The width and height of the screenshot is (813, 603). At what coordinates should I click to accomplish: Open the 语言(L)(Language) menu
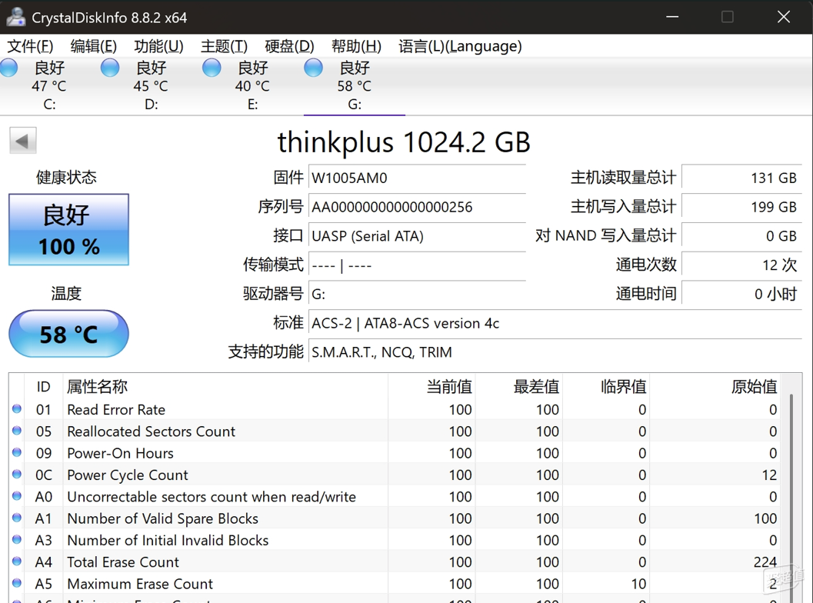460,46
